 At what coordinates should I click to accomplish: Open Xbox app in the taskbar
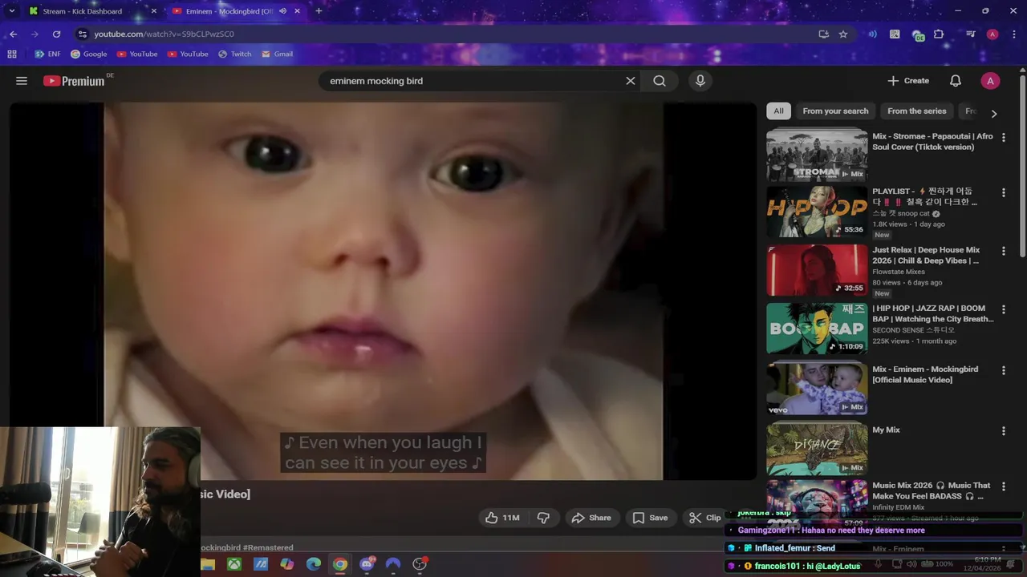click(233, 564)
